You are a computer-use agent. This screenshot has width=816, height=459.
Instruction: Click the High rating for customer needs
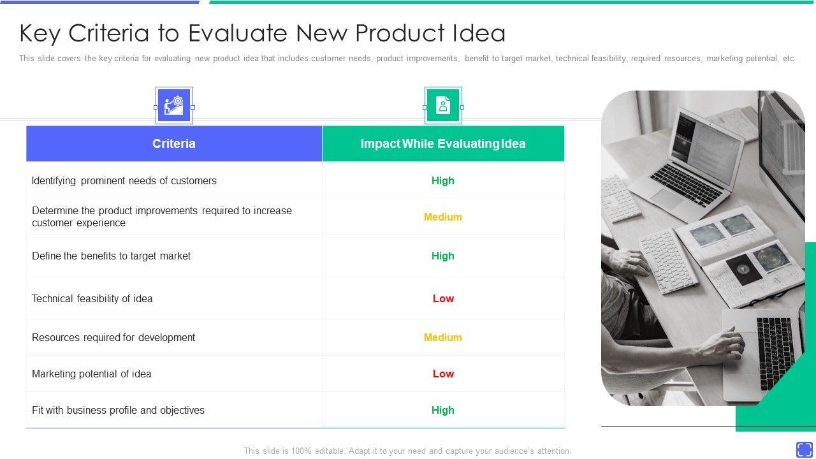point(443,180)
